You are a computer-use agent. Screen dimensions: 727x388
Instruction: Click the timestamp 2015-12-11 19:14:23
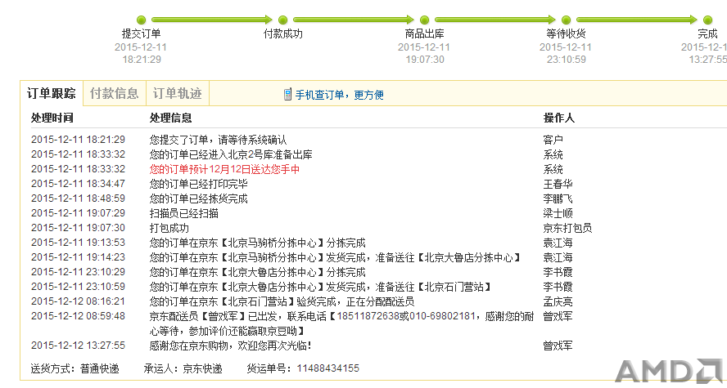tap(78, 257)
